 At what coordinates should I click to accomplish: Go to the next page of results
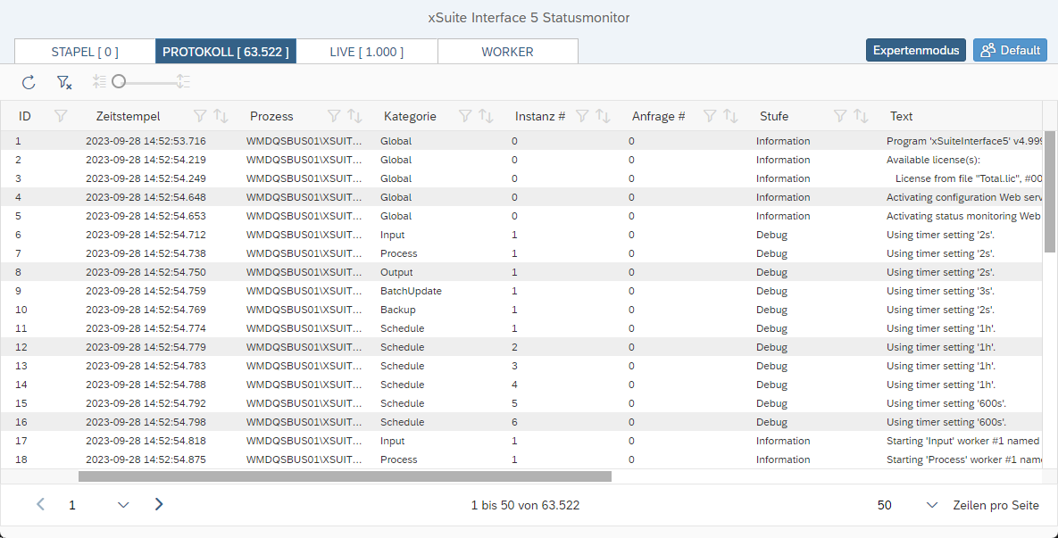point(159,505)
